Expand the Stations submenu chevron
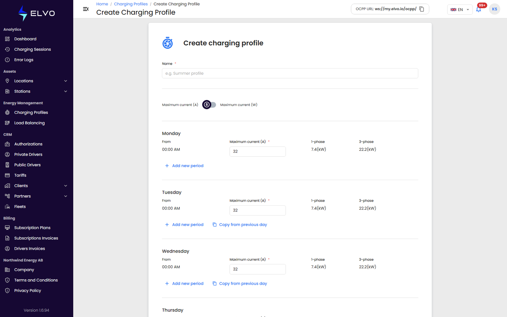 point(66,91)
